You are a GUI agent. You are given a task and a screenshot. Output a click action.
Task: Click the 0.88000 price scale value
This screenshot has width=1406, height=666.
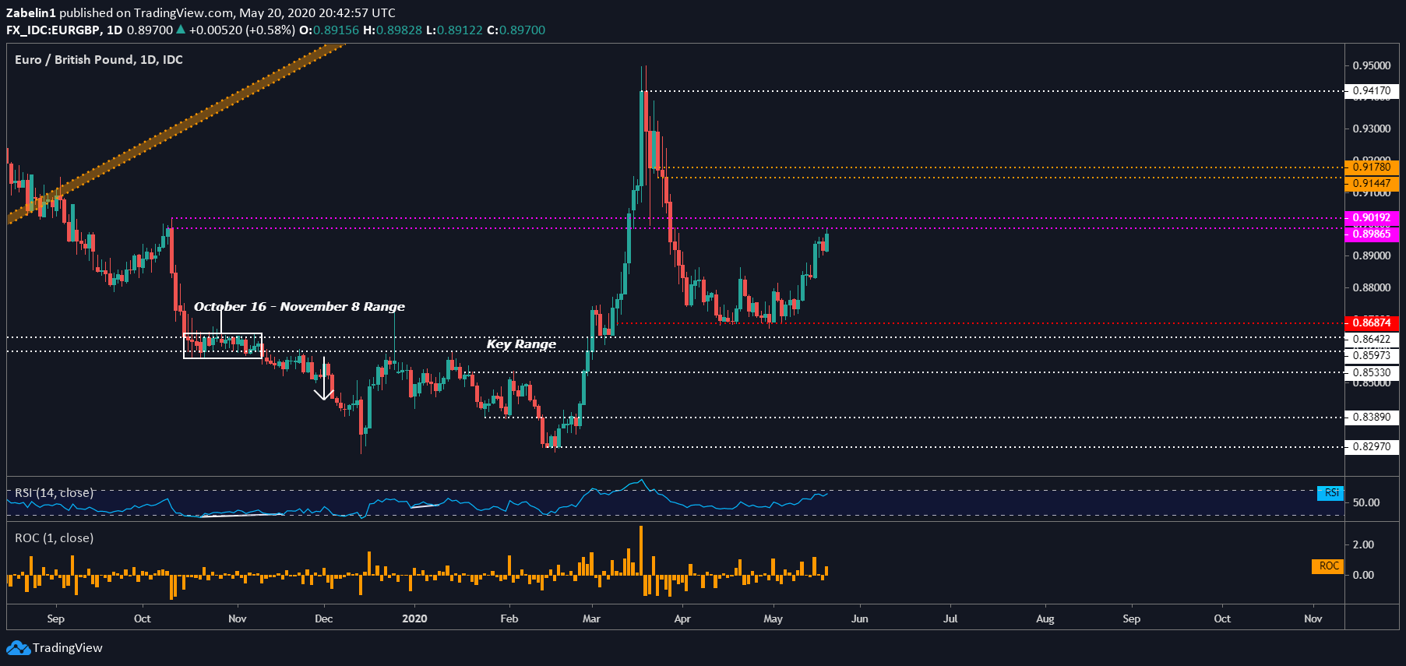click(1372, 287)
